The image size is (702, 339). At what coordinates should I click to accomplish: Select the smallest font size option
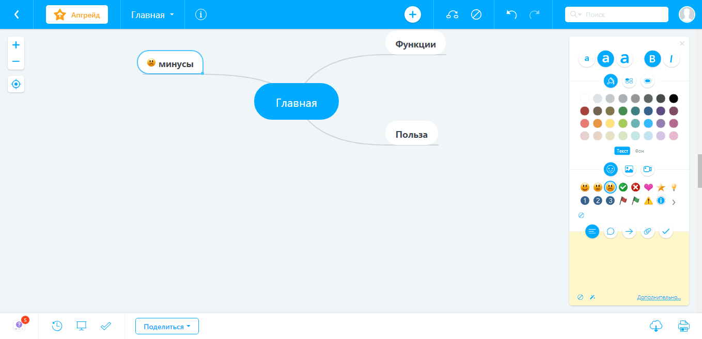coord(586,59)
